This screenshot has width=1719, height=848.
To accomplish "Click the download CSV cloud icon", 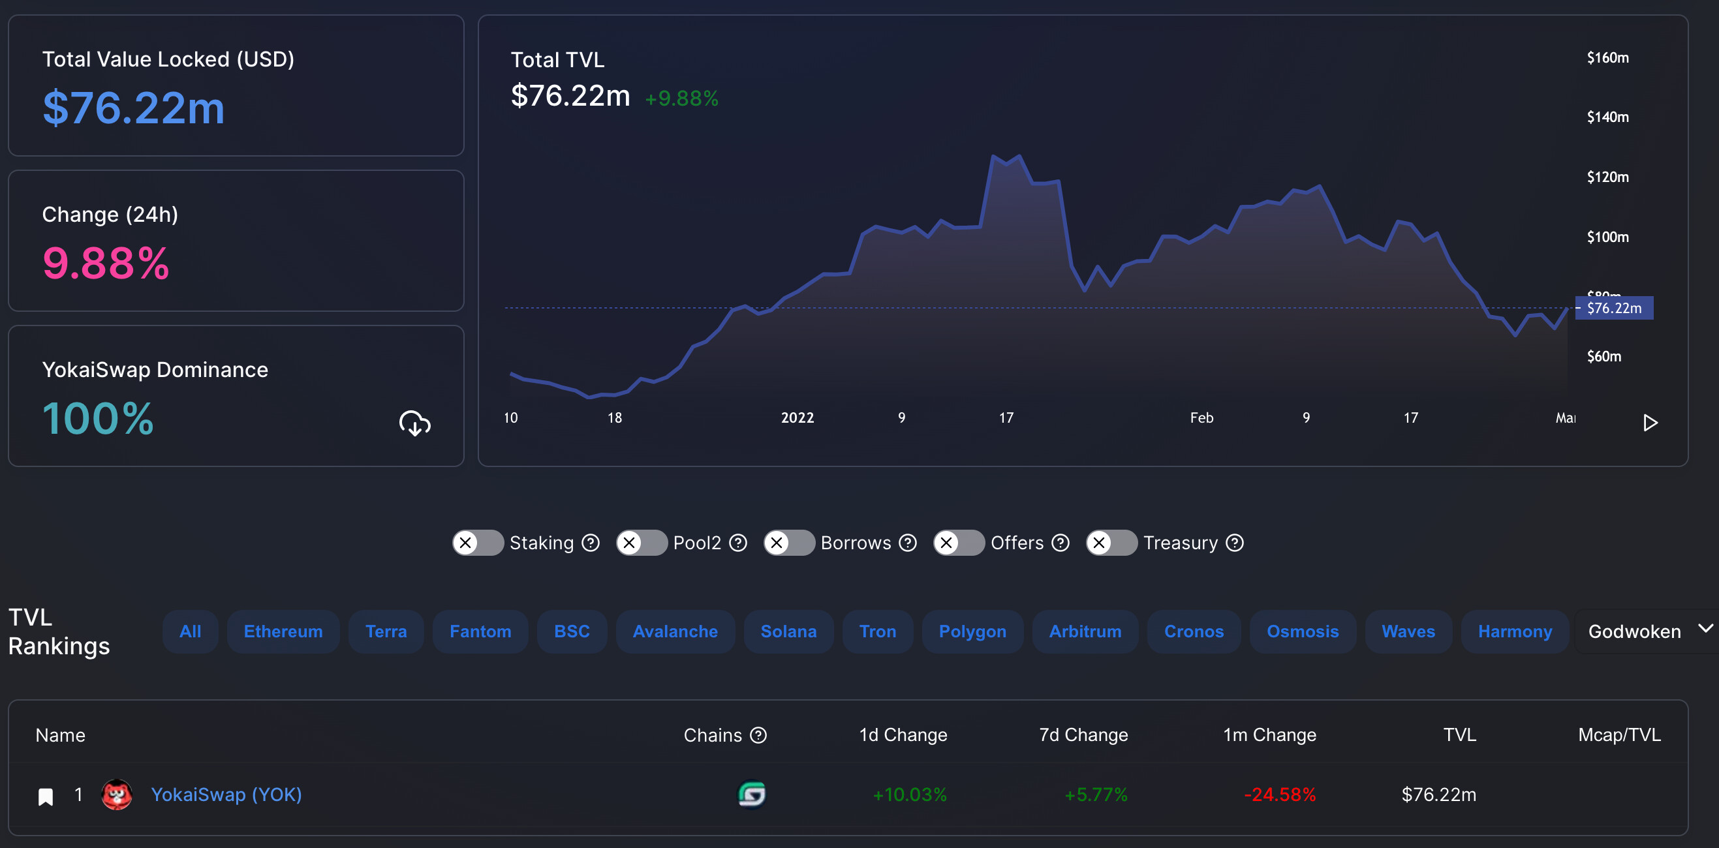I will click(x=414, y=423).
